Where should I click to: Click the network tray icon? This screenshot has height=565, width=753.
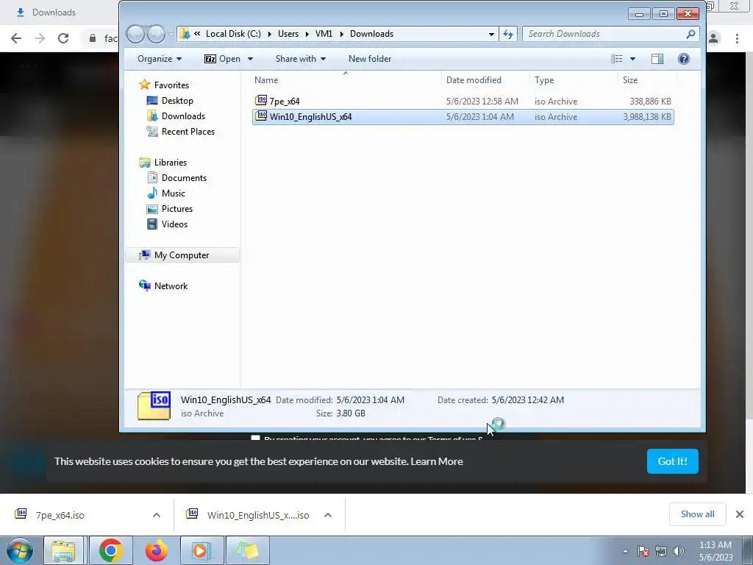point(661,551)
